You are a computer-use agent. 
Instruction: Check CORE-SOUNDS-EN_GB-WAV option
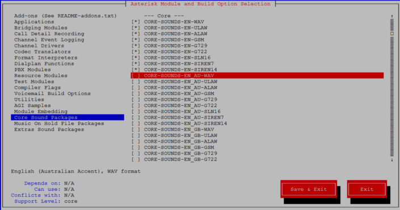tap(136, 130)
